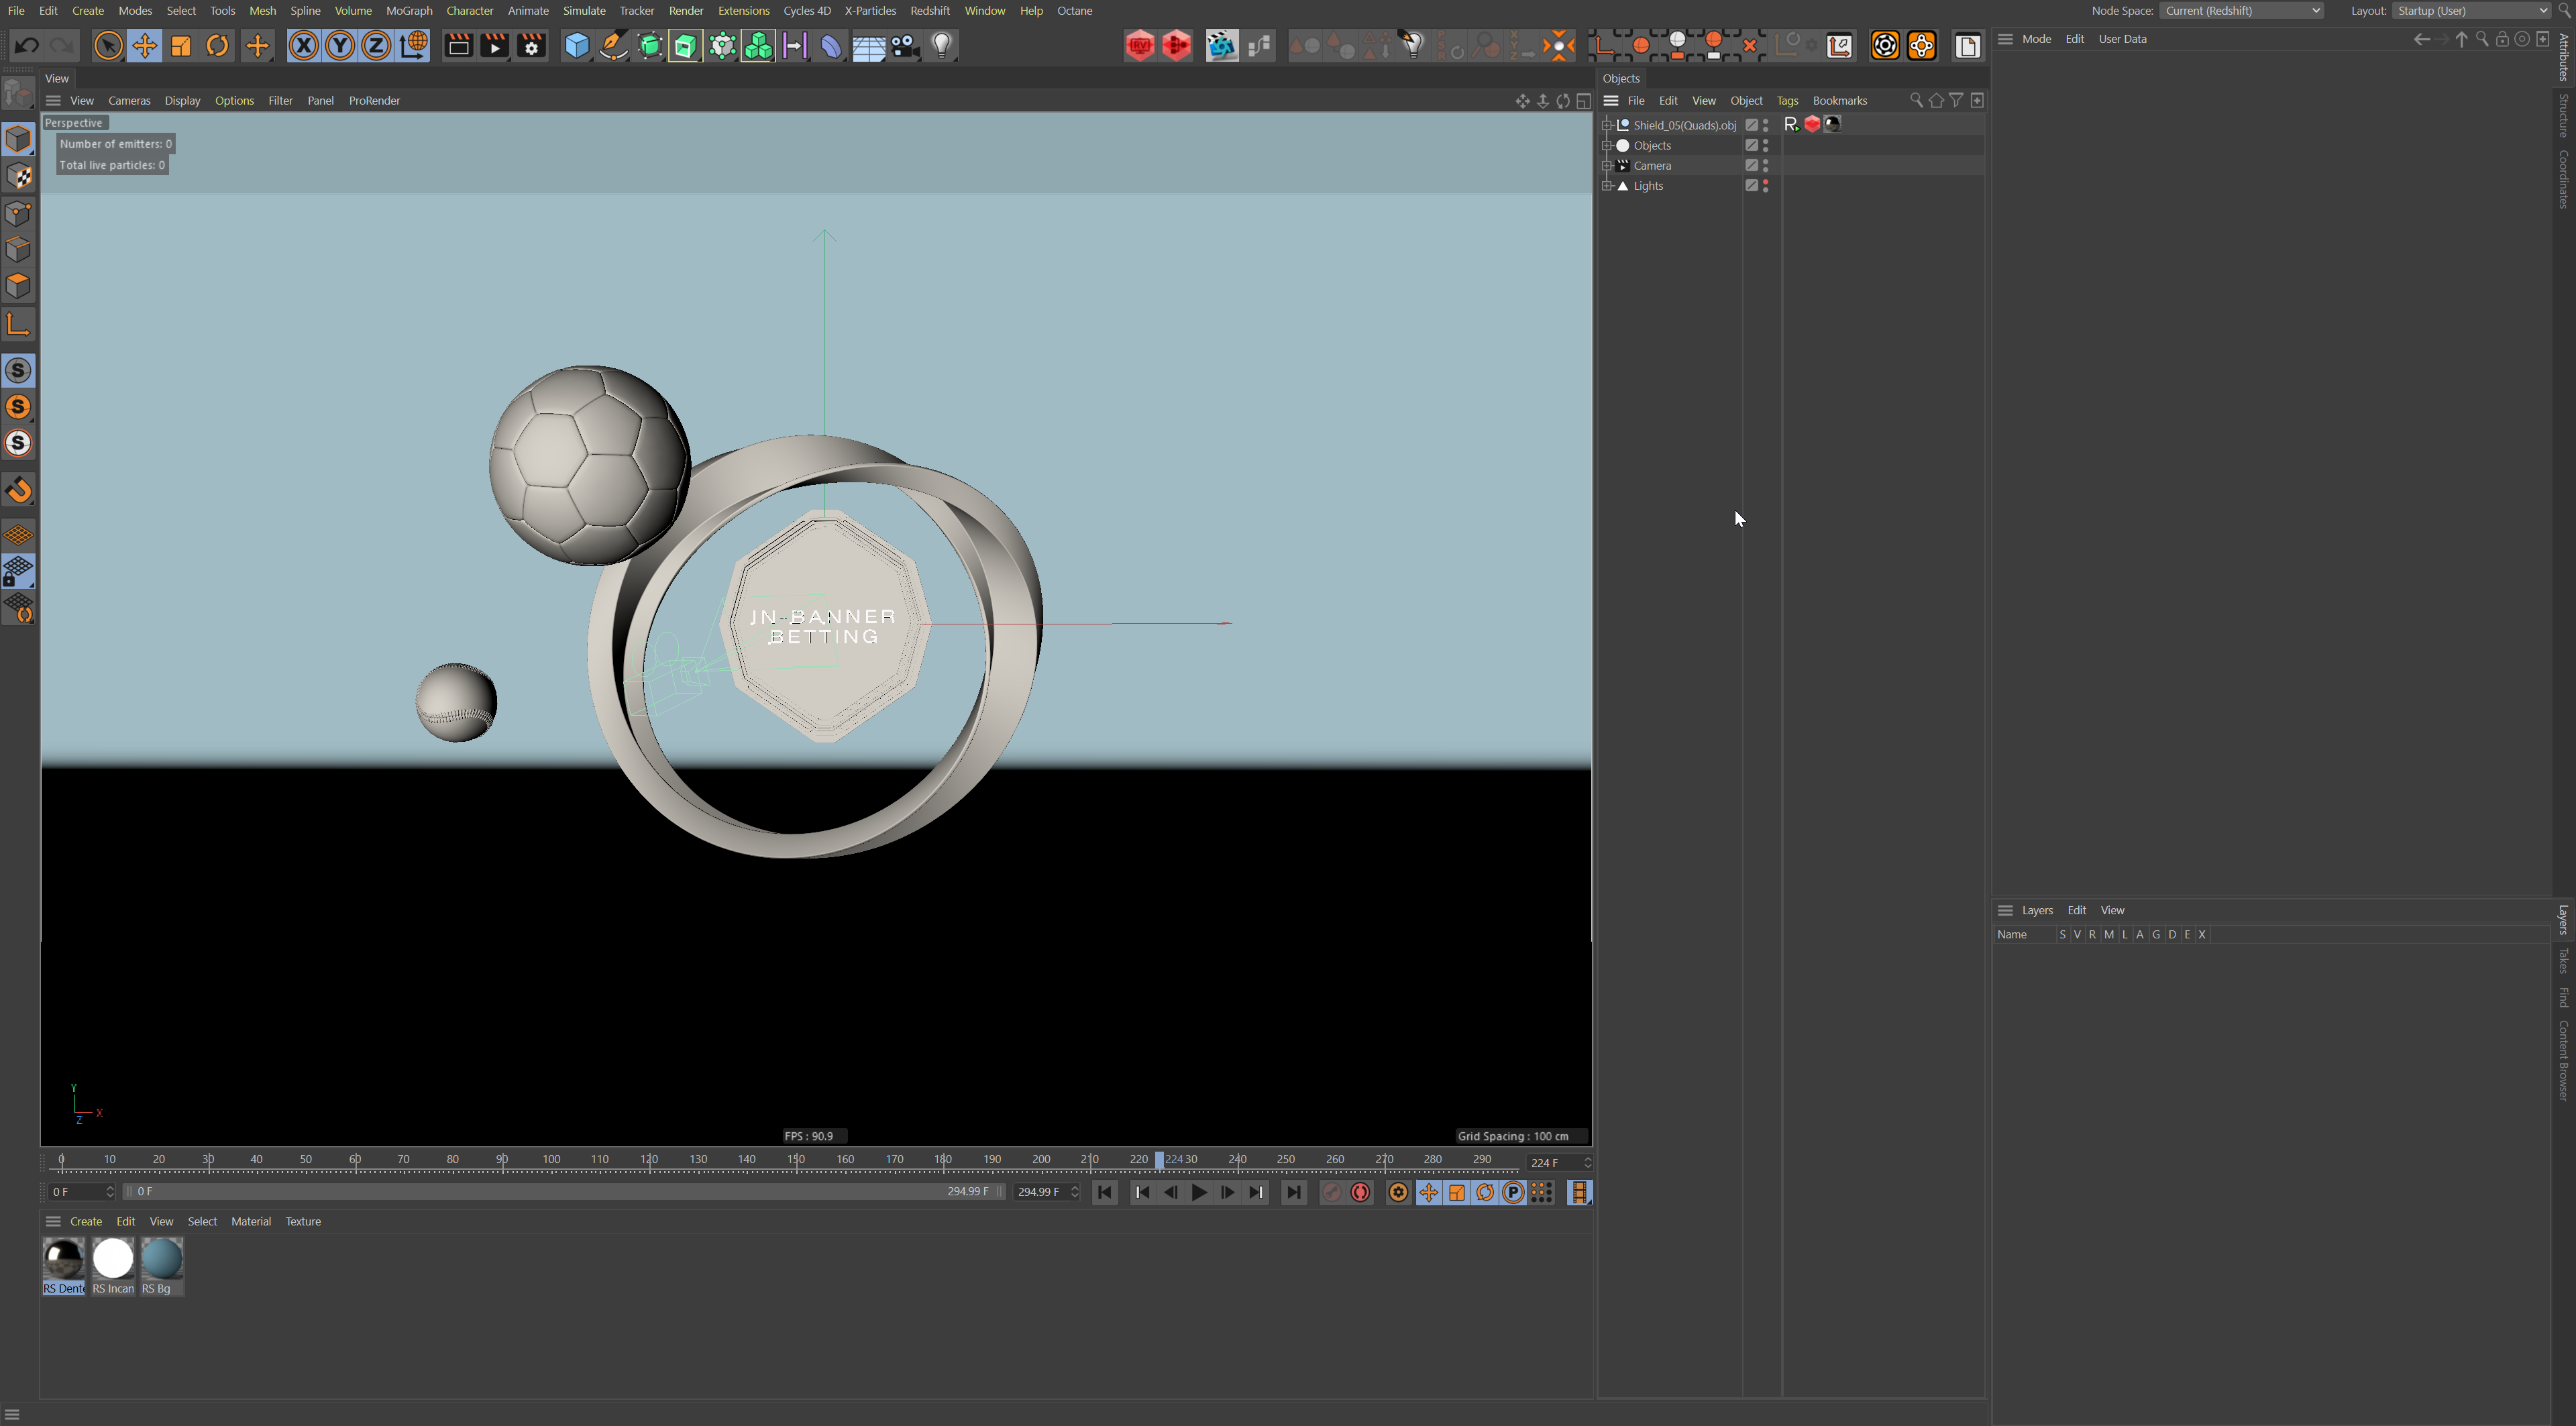Select the RS Bg material swatch
The image size is (2576, 1426).
click(x=162, y=1259)
